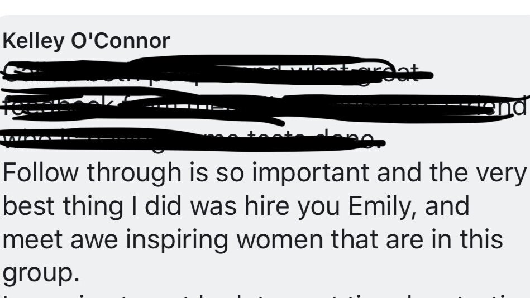Open Kelley O'Connor's profile name link

pos(86,41)
